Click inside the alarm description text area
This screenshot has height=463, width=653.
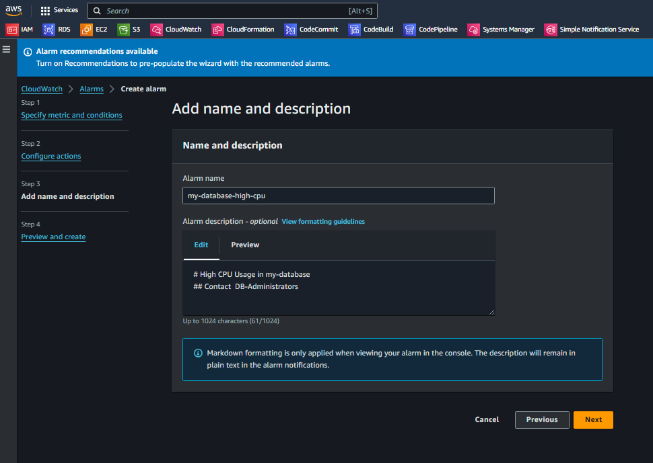339,288
